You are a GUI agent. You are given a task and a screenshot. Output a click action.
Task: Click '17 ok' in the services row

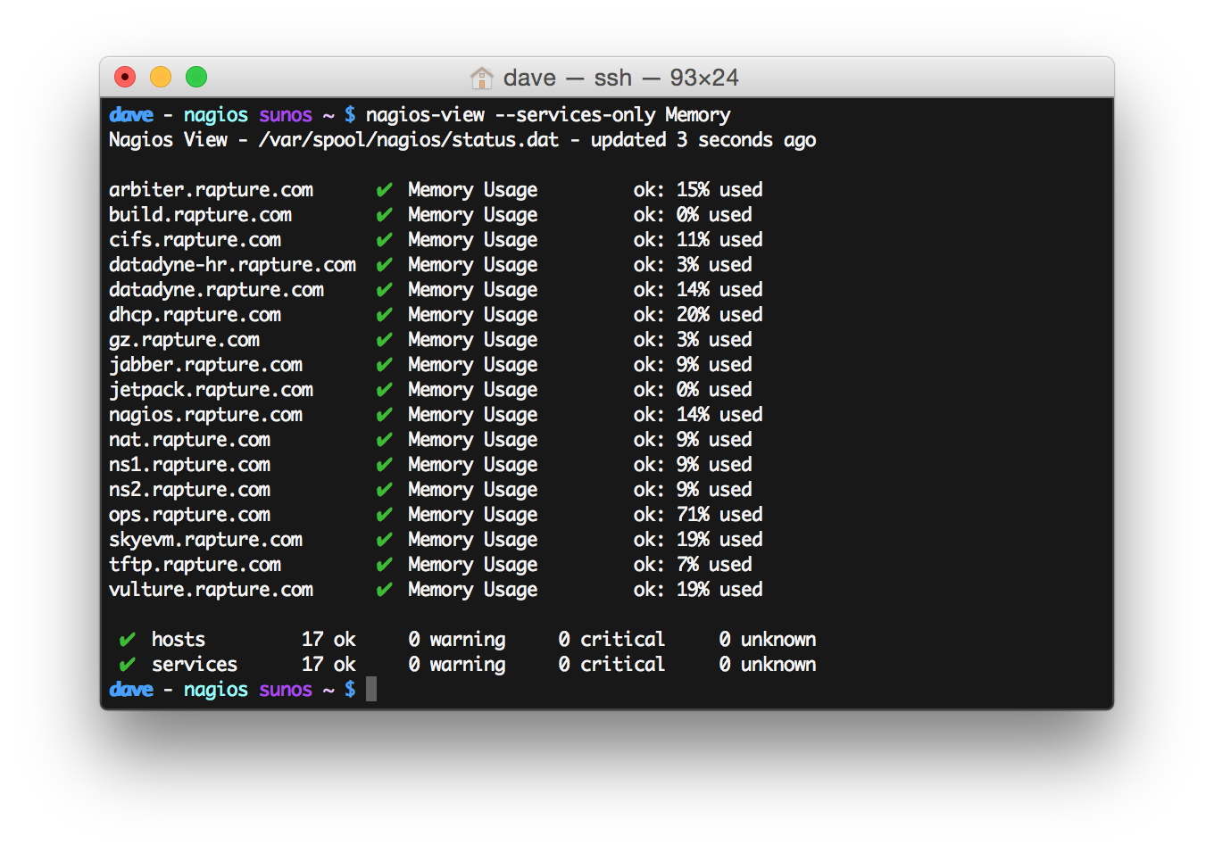[328, 665]
